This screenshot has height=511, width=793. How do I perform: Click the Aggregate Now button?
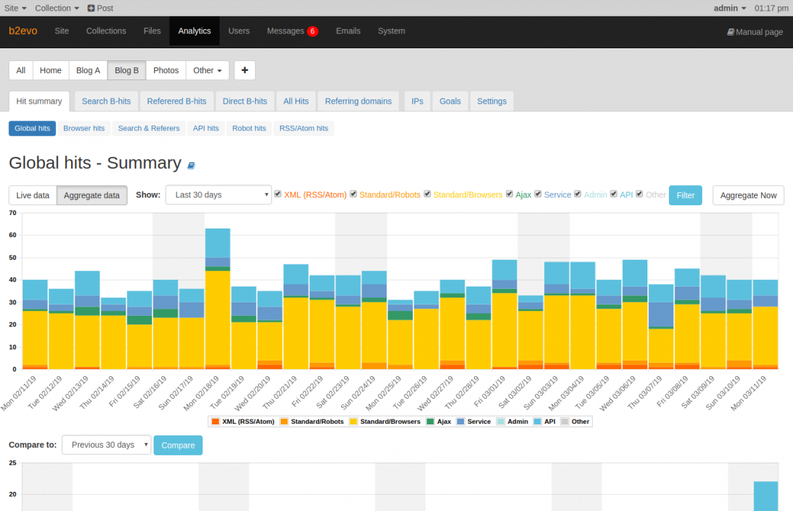click(x=748, y=195)
